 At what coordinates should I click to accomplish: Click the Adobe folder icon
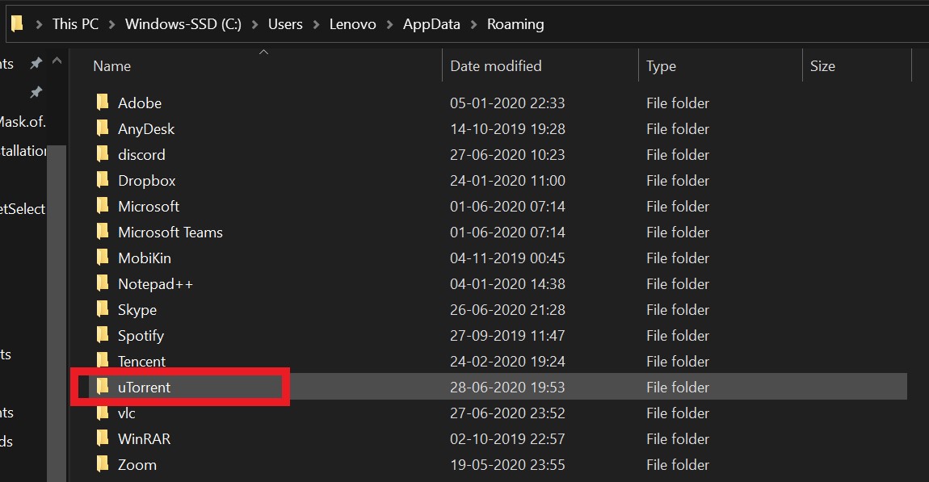[x=103, y=103]
